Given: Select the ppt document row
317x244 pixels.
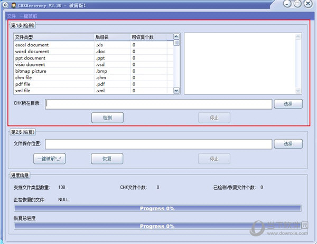Looking at the screenshot, I should pyautogui.click(x=94, y=58).
